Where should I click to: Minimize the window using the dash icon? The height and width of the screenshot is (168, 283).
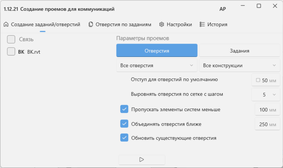tap(243, 5)
